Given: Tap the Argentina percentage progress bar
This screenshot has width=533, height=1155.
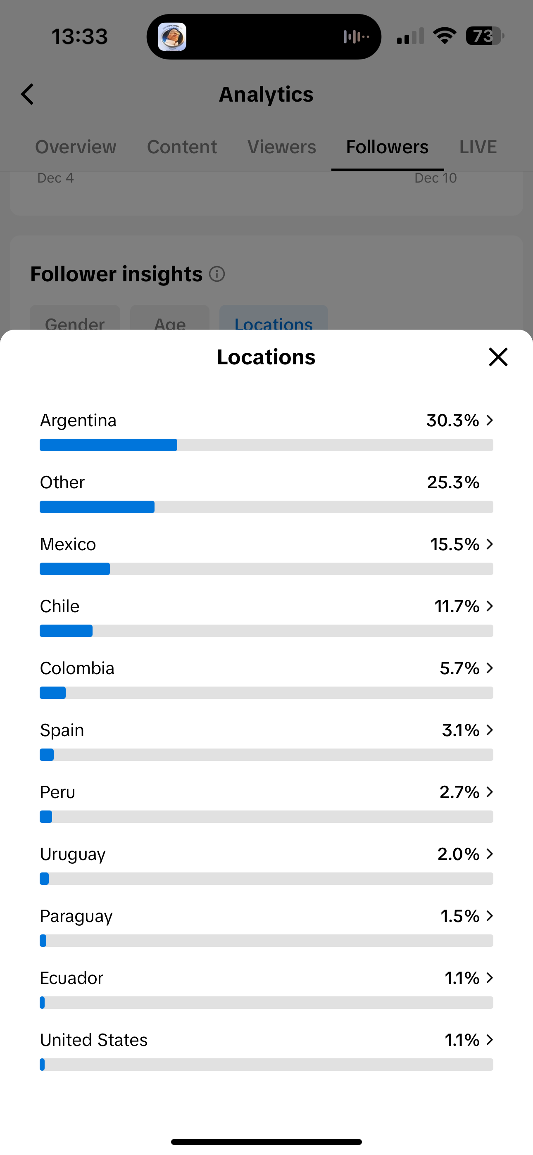Looking at the screenshot, I should (x=266, y=445).
